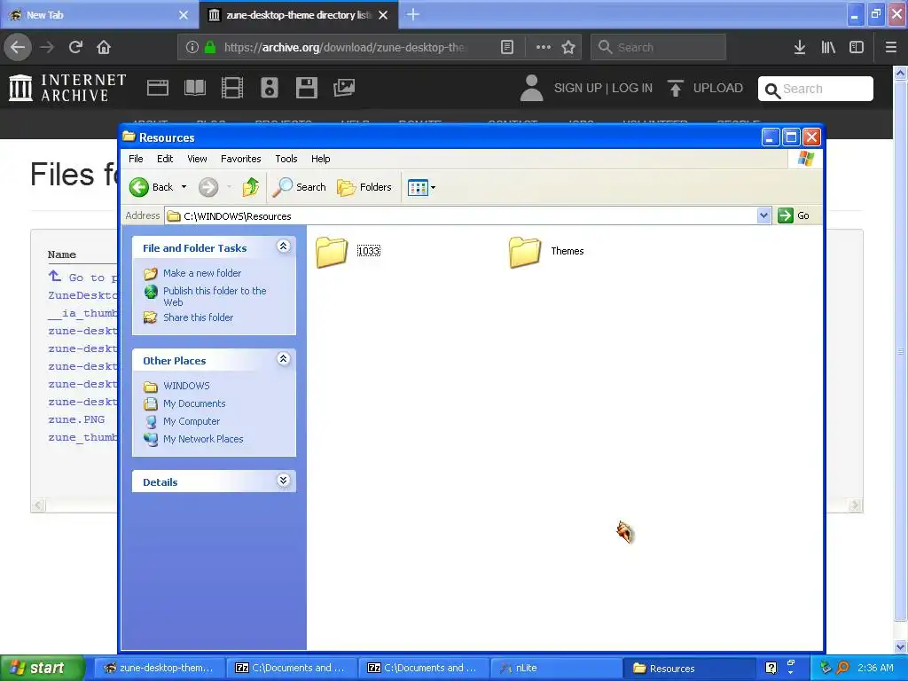
Task: Collapse the Other Places panel
Action: pyautogui.click(x=283, y=359)
